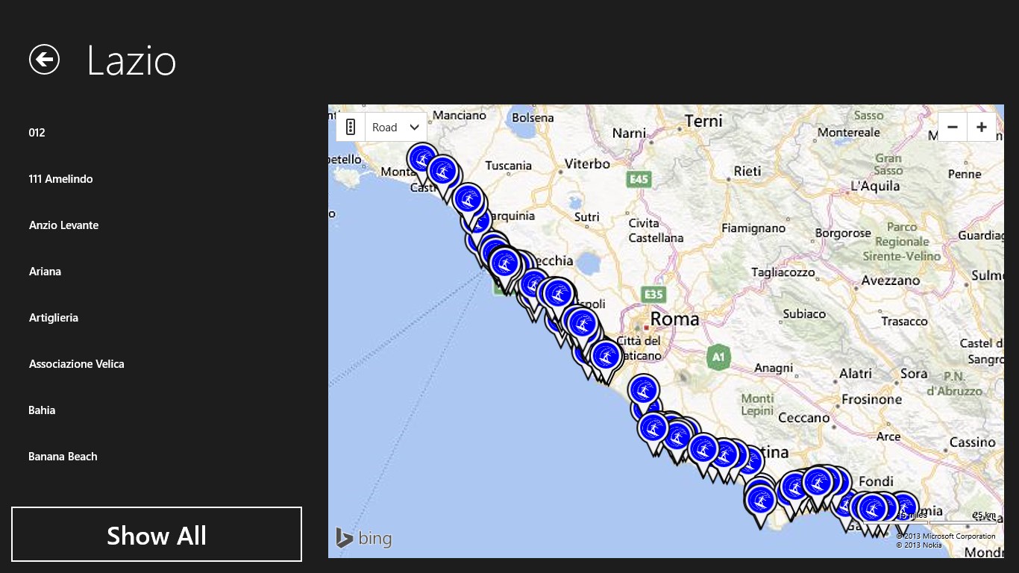Click the E45 highway shield marker
The width and height of the screenshot is (1019, 573).
pos(639,179)
